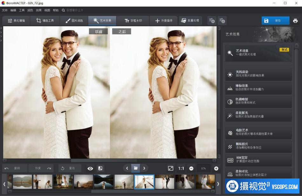
Task: Select the 之后 after label
Action: point(122,31)
